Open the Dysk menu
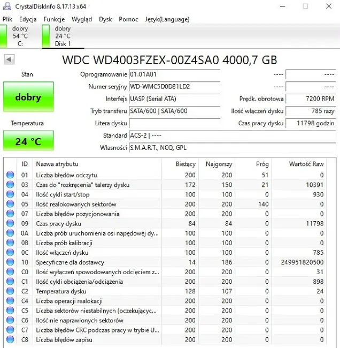340x348 pixels. (x=105, y=19)
